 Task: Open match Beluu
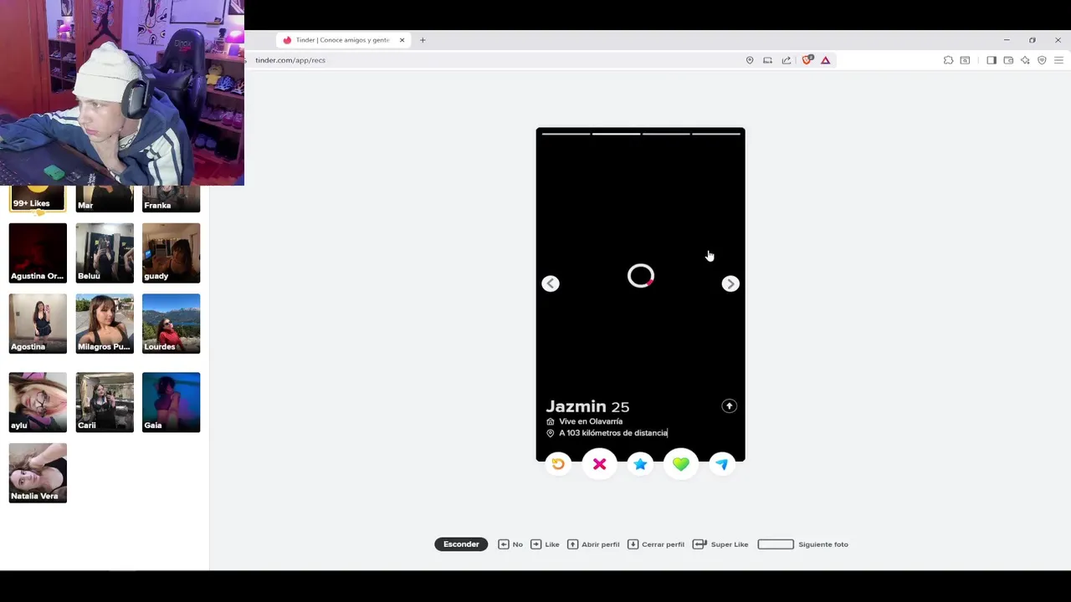[105, 253]
